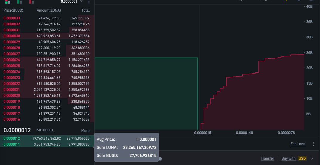Click the Total column header
320x165 pixels.
click(85, 10)
